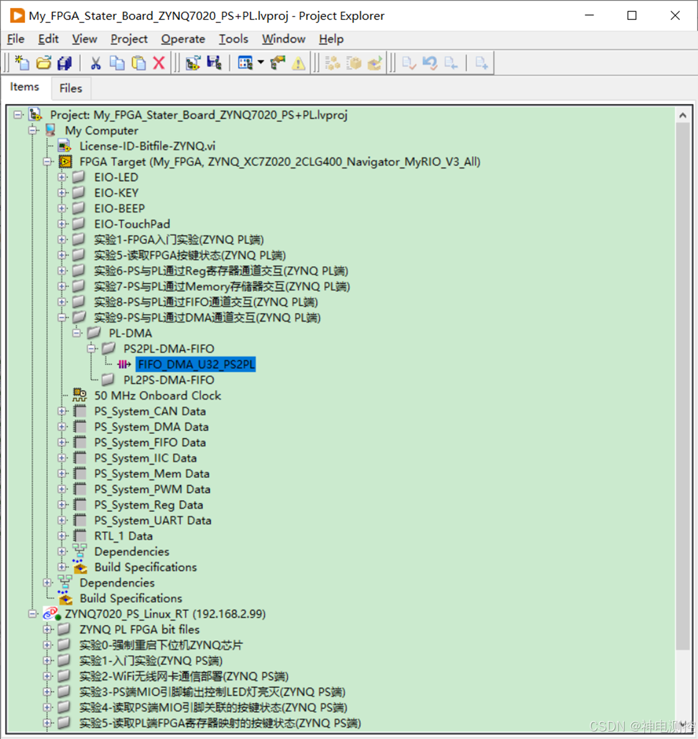Click the FPGA Dependencies tree icon
This screenshot has height=739, width=698.
click(80, 551)
